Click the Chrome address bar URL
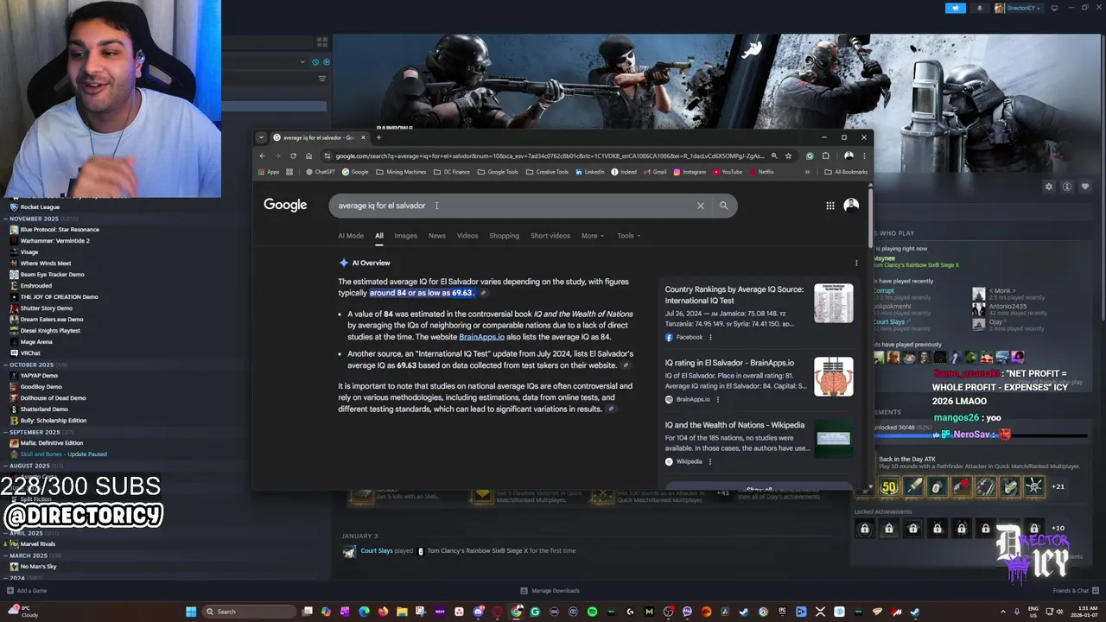The height and width of the screenshot is (622, 1106). click(x=550, y=156)
